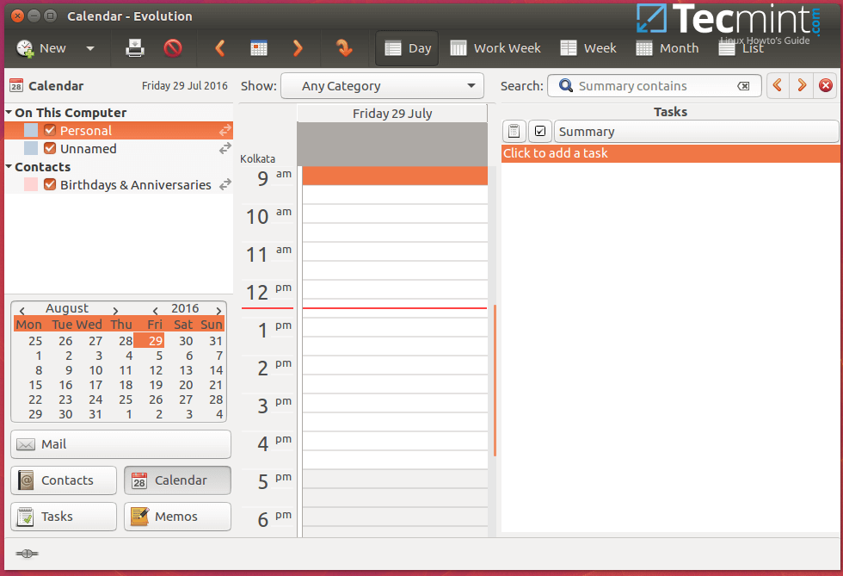
Task: Click the 5 pm time slot
Action: tap(395, 479)
